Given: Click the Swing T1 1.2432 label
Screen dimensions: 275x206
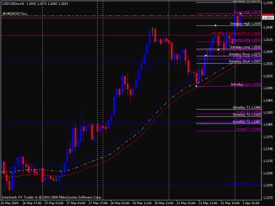Looking at the screenshot, I should pos(248,112).
